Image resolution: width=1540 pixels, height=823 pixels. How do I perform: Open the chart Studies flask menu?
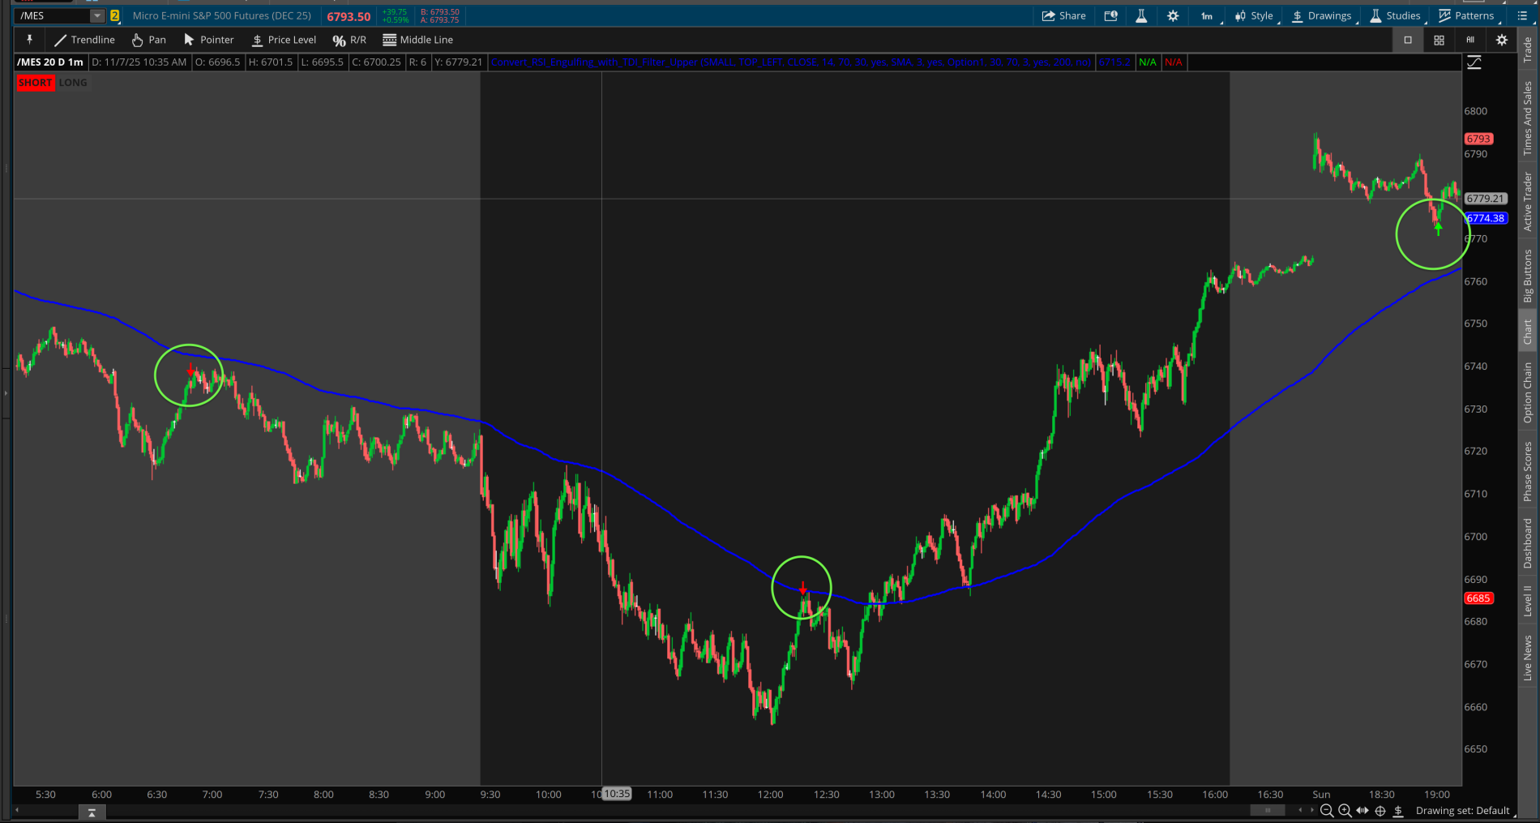coord(1395,15)
